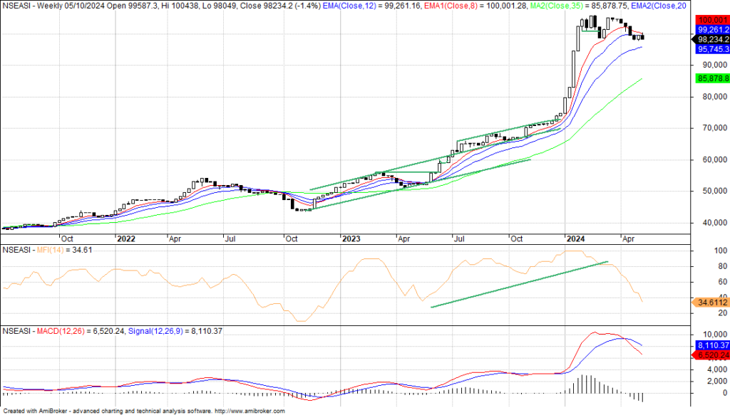Click the 2022 year marker on time axis
730x415 pixels.
pos(126,240)
